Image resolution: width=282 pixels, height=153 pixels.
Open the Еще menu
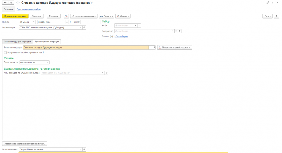pyautogui.click(x=268, y=16)
